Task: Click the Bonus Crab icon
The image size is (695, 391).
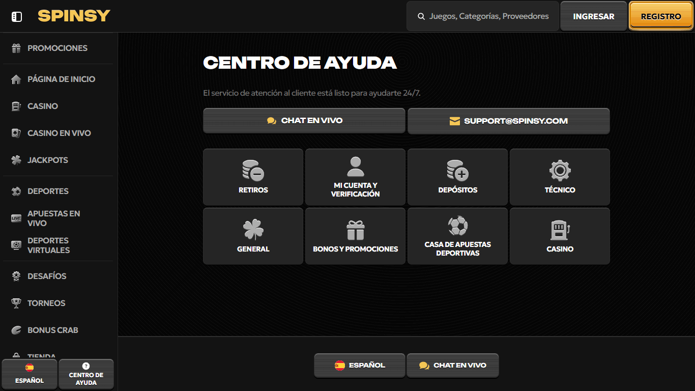Action: coord(16,330)
